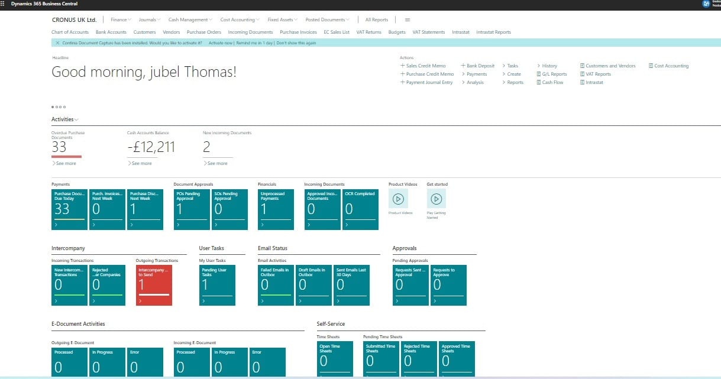Expand the Finance menu
This screenshot has height=379, width=721.
tap(121, 20)
